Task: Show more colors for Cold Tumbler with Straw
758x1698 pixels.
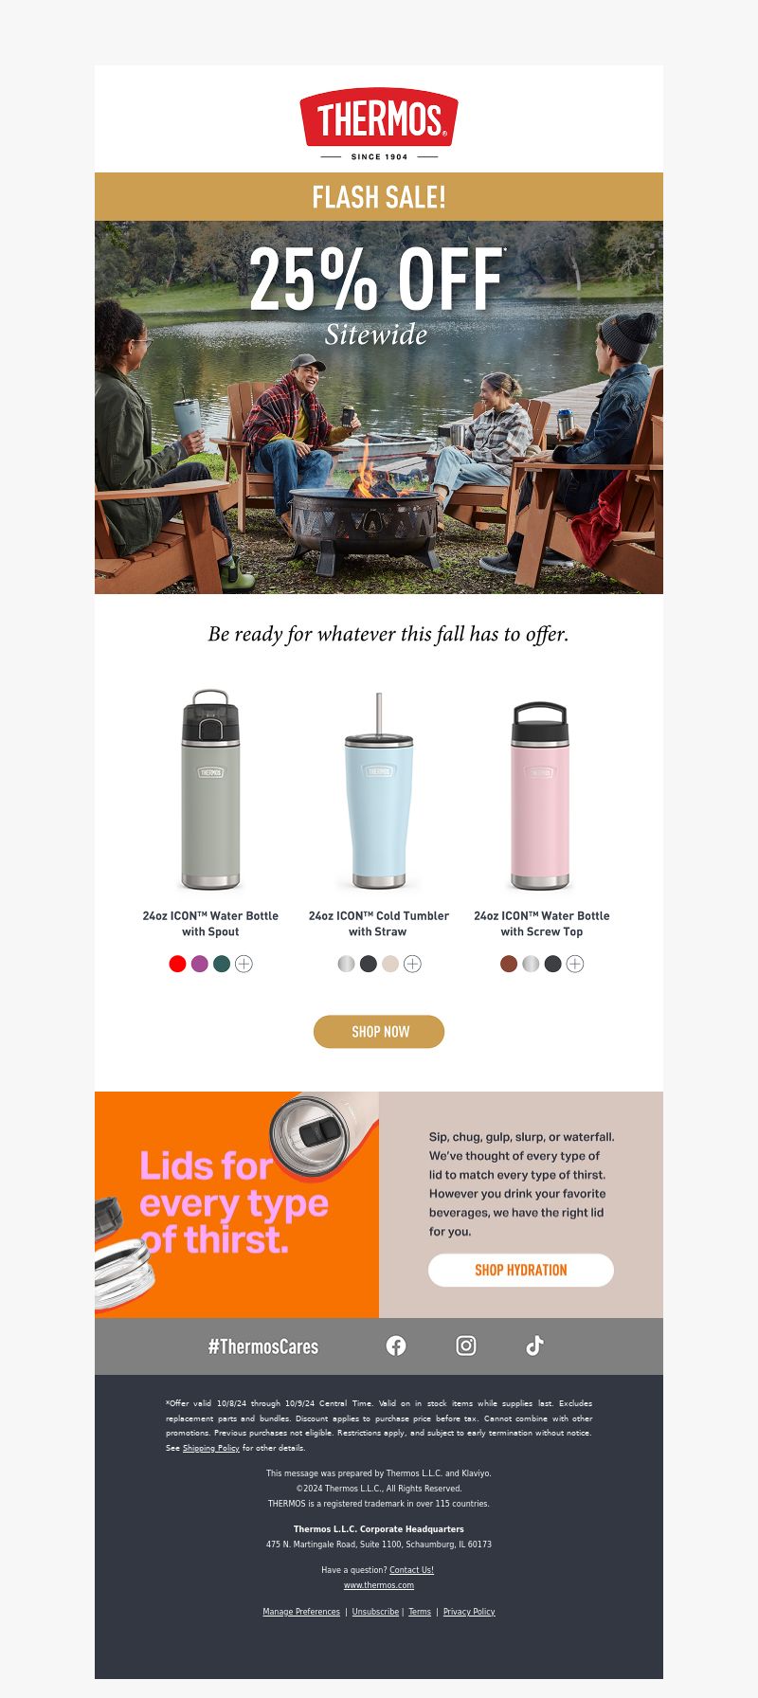Action: [412, 964]
